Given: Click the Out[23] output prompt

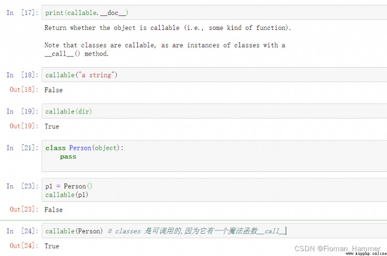Looking at the screenshot, I should [24, 209].
